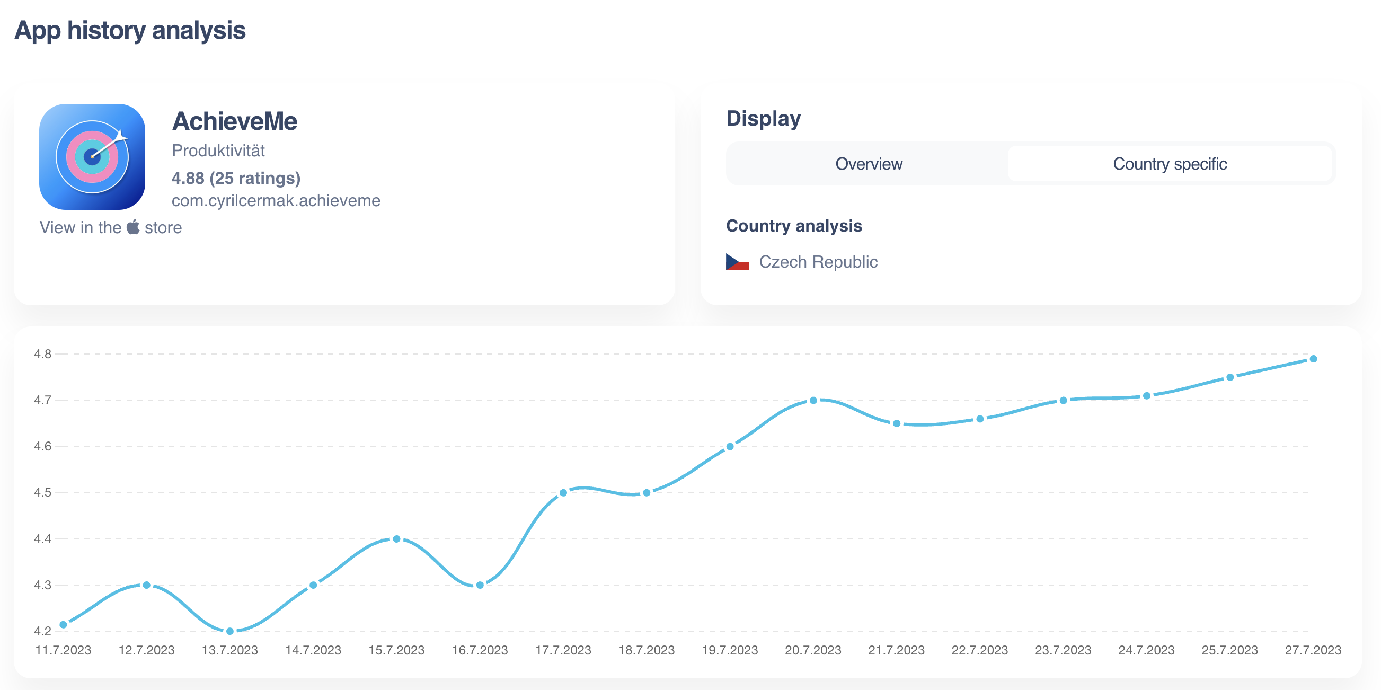Click the chart data point for 13.7.2023
The image size is (1381, 690).
(230, 631)
